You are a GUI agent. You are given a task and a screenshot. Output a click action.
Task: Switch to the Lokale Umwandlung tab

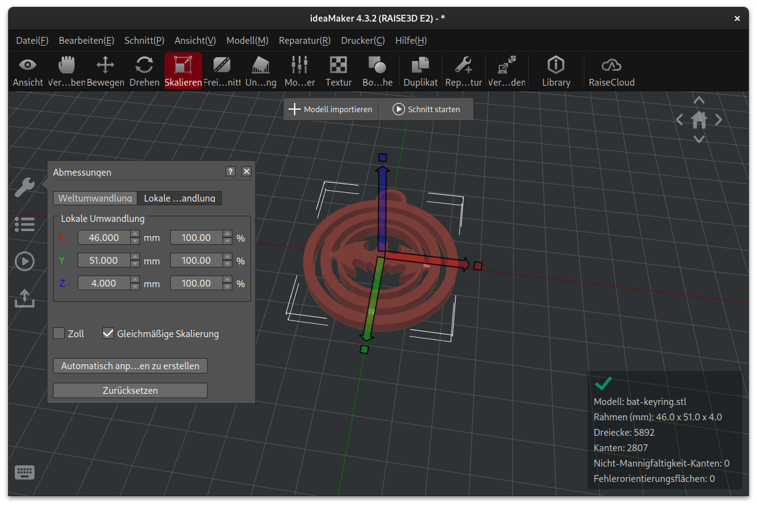[x=179, y=198]
